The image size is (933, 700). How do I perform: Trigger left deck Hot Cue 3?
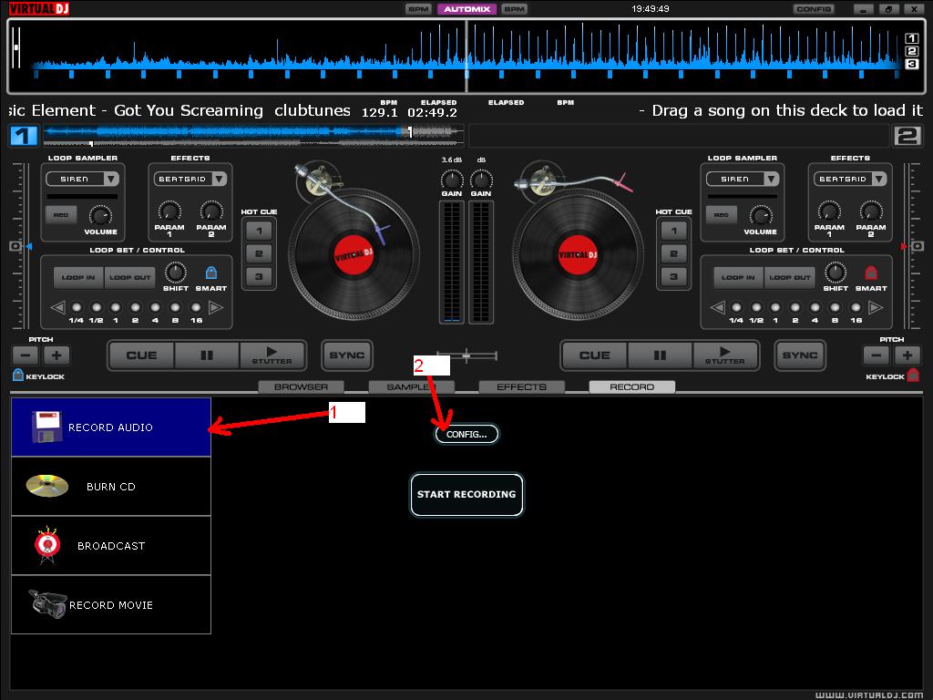259,276
